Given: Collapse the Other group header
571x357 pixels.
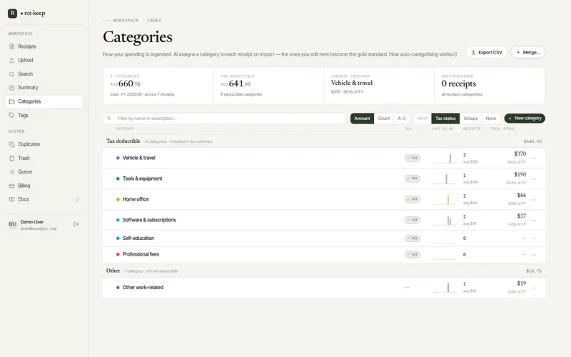Looking at the screenshot, I should coord(324,271).
